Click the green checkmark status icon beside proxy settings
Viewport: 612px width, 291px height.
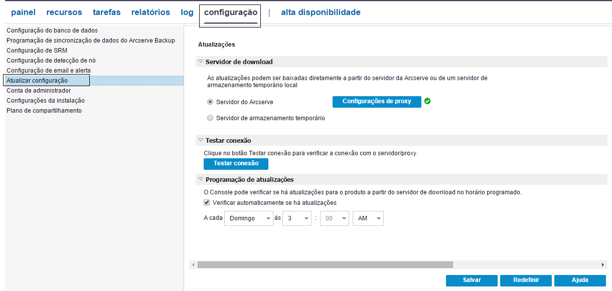tap(427, 102)
